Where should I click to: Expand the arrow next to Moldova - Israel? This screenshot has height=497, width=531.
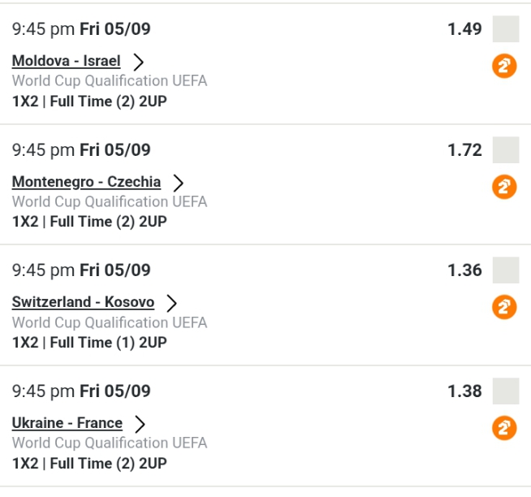click(139, 62)
